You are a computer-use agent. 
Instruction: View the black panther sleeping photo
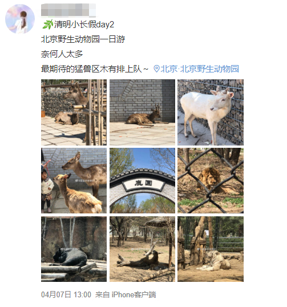[74, 249]
